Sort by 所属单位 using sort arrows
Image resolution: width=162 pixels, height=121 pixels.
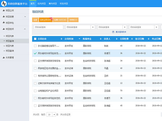click(101, 39)
